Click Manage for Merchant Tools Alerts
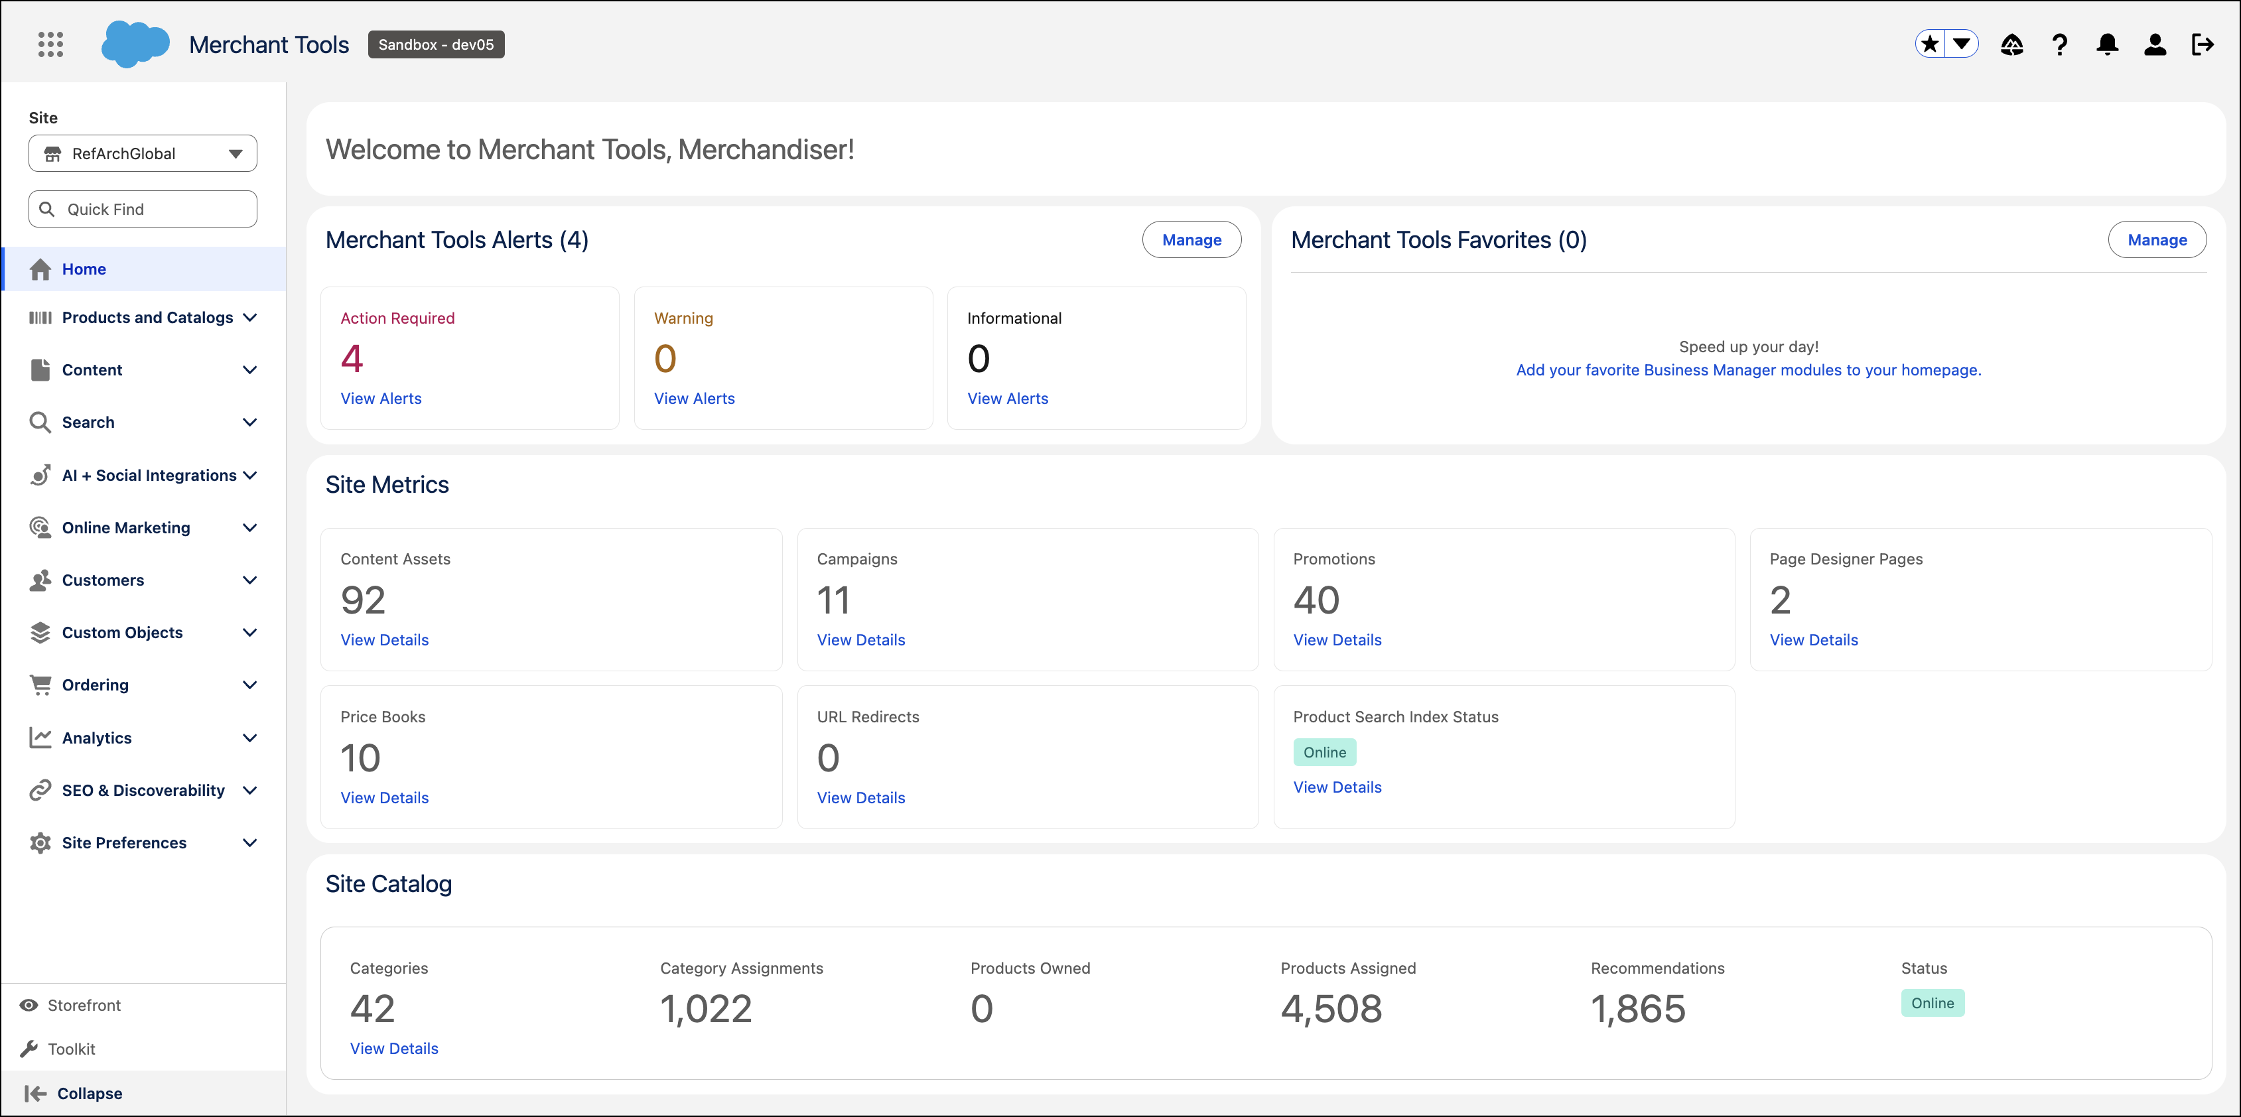The height and width of the screenshot is (1117, 2241). point(1191,240)
